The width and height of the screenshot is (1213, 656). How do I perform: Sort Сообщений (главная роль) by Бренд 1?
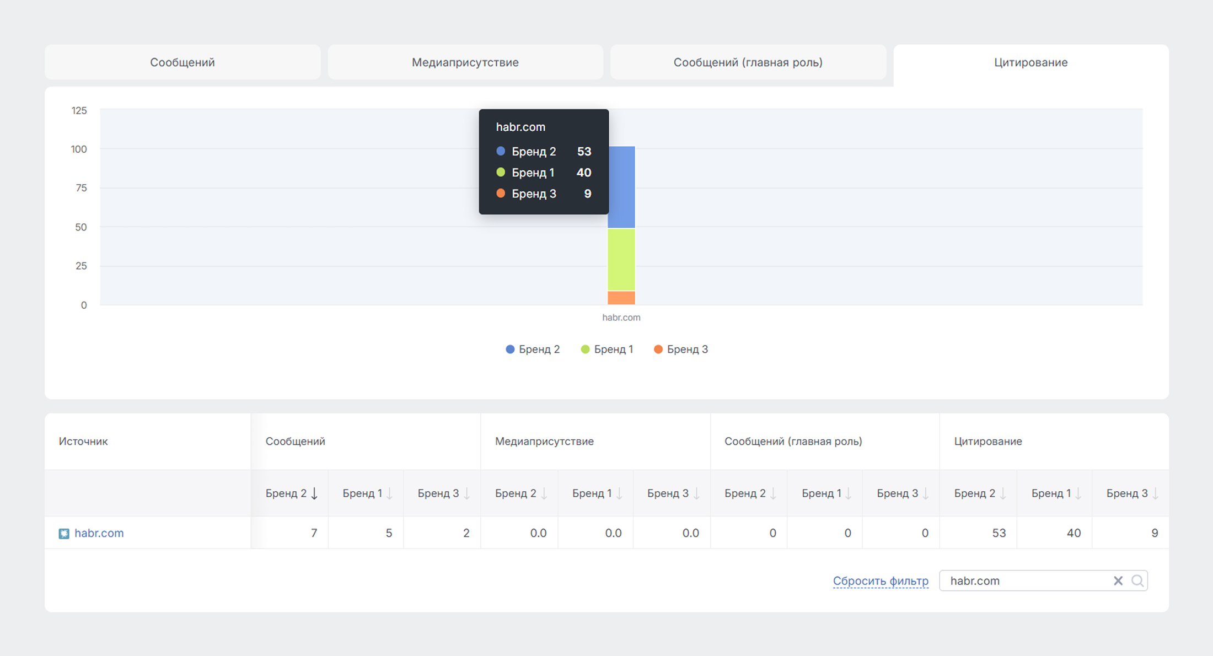(x=822, y=493)
